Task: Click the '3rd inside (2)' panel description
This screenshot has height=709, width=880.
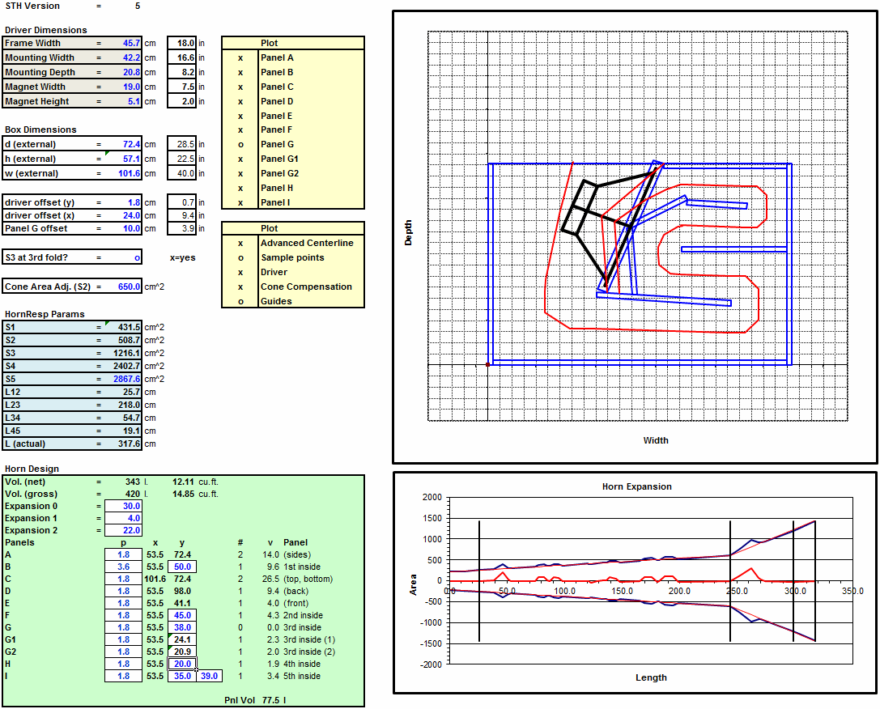Action: [x=309, y=652]
